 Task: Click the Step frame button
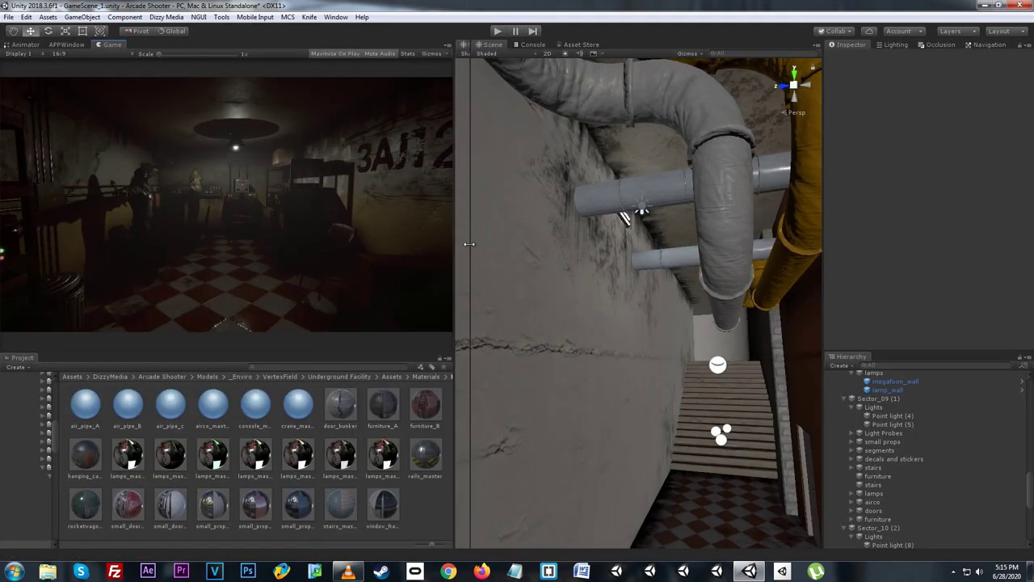[532, 31]
